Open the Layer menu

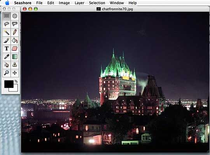point(79,3)
